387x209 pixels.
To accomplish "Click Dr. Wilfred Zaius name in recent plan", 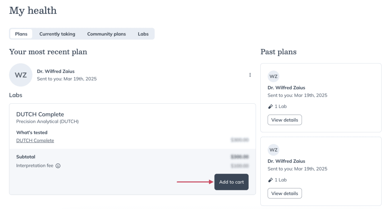I will tap(56, 71).
